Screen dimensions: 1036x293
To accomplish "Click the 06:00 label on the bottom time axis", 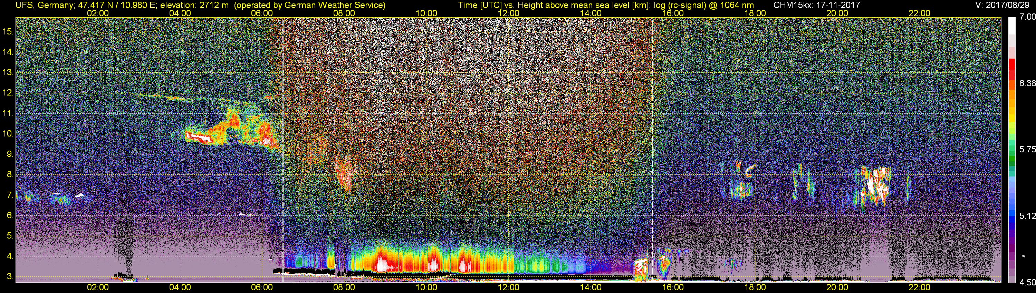I will 262,287.
